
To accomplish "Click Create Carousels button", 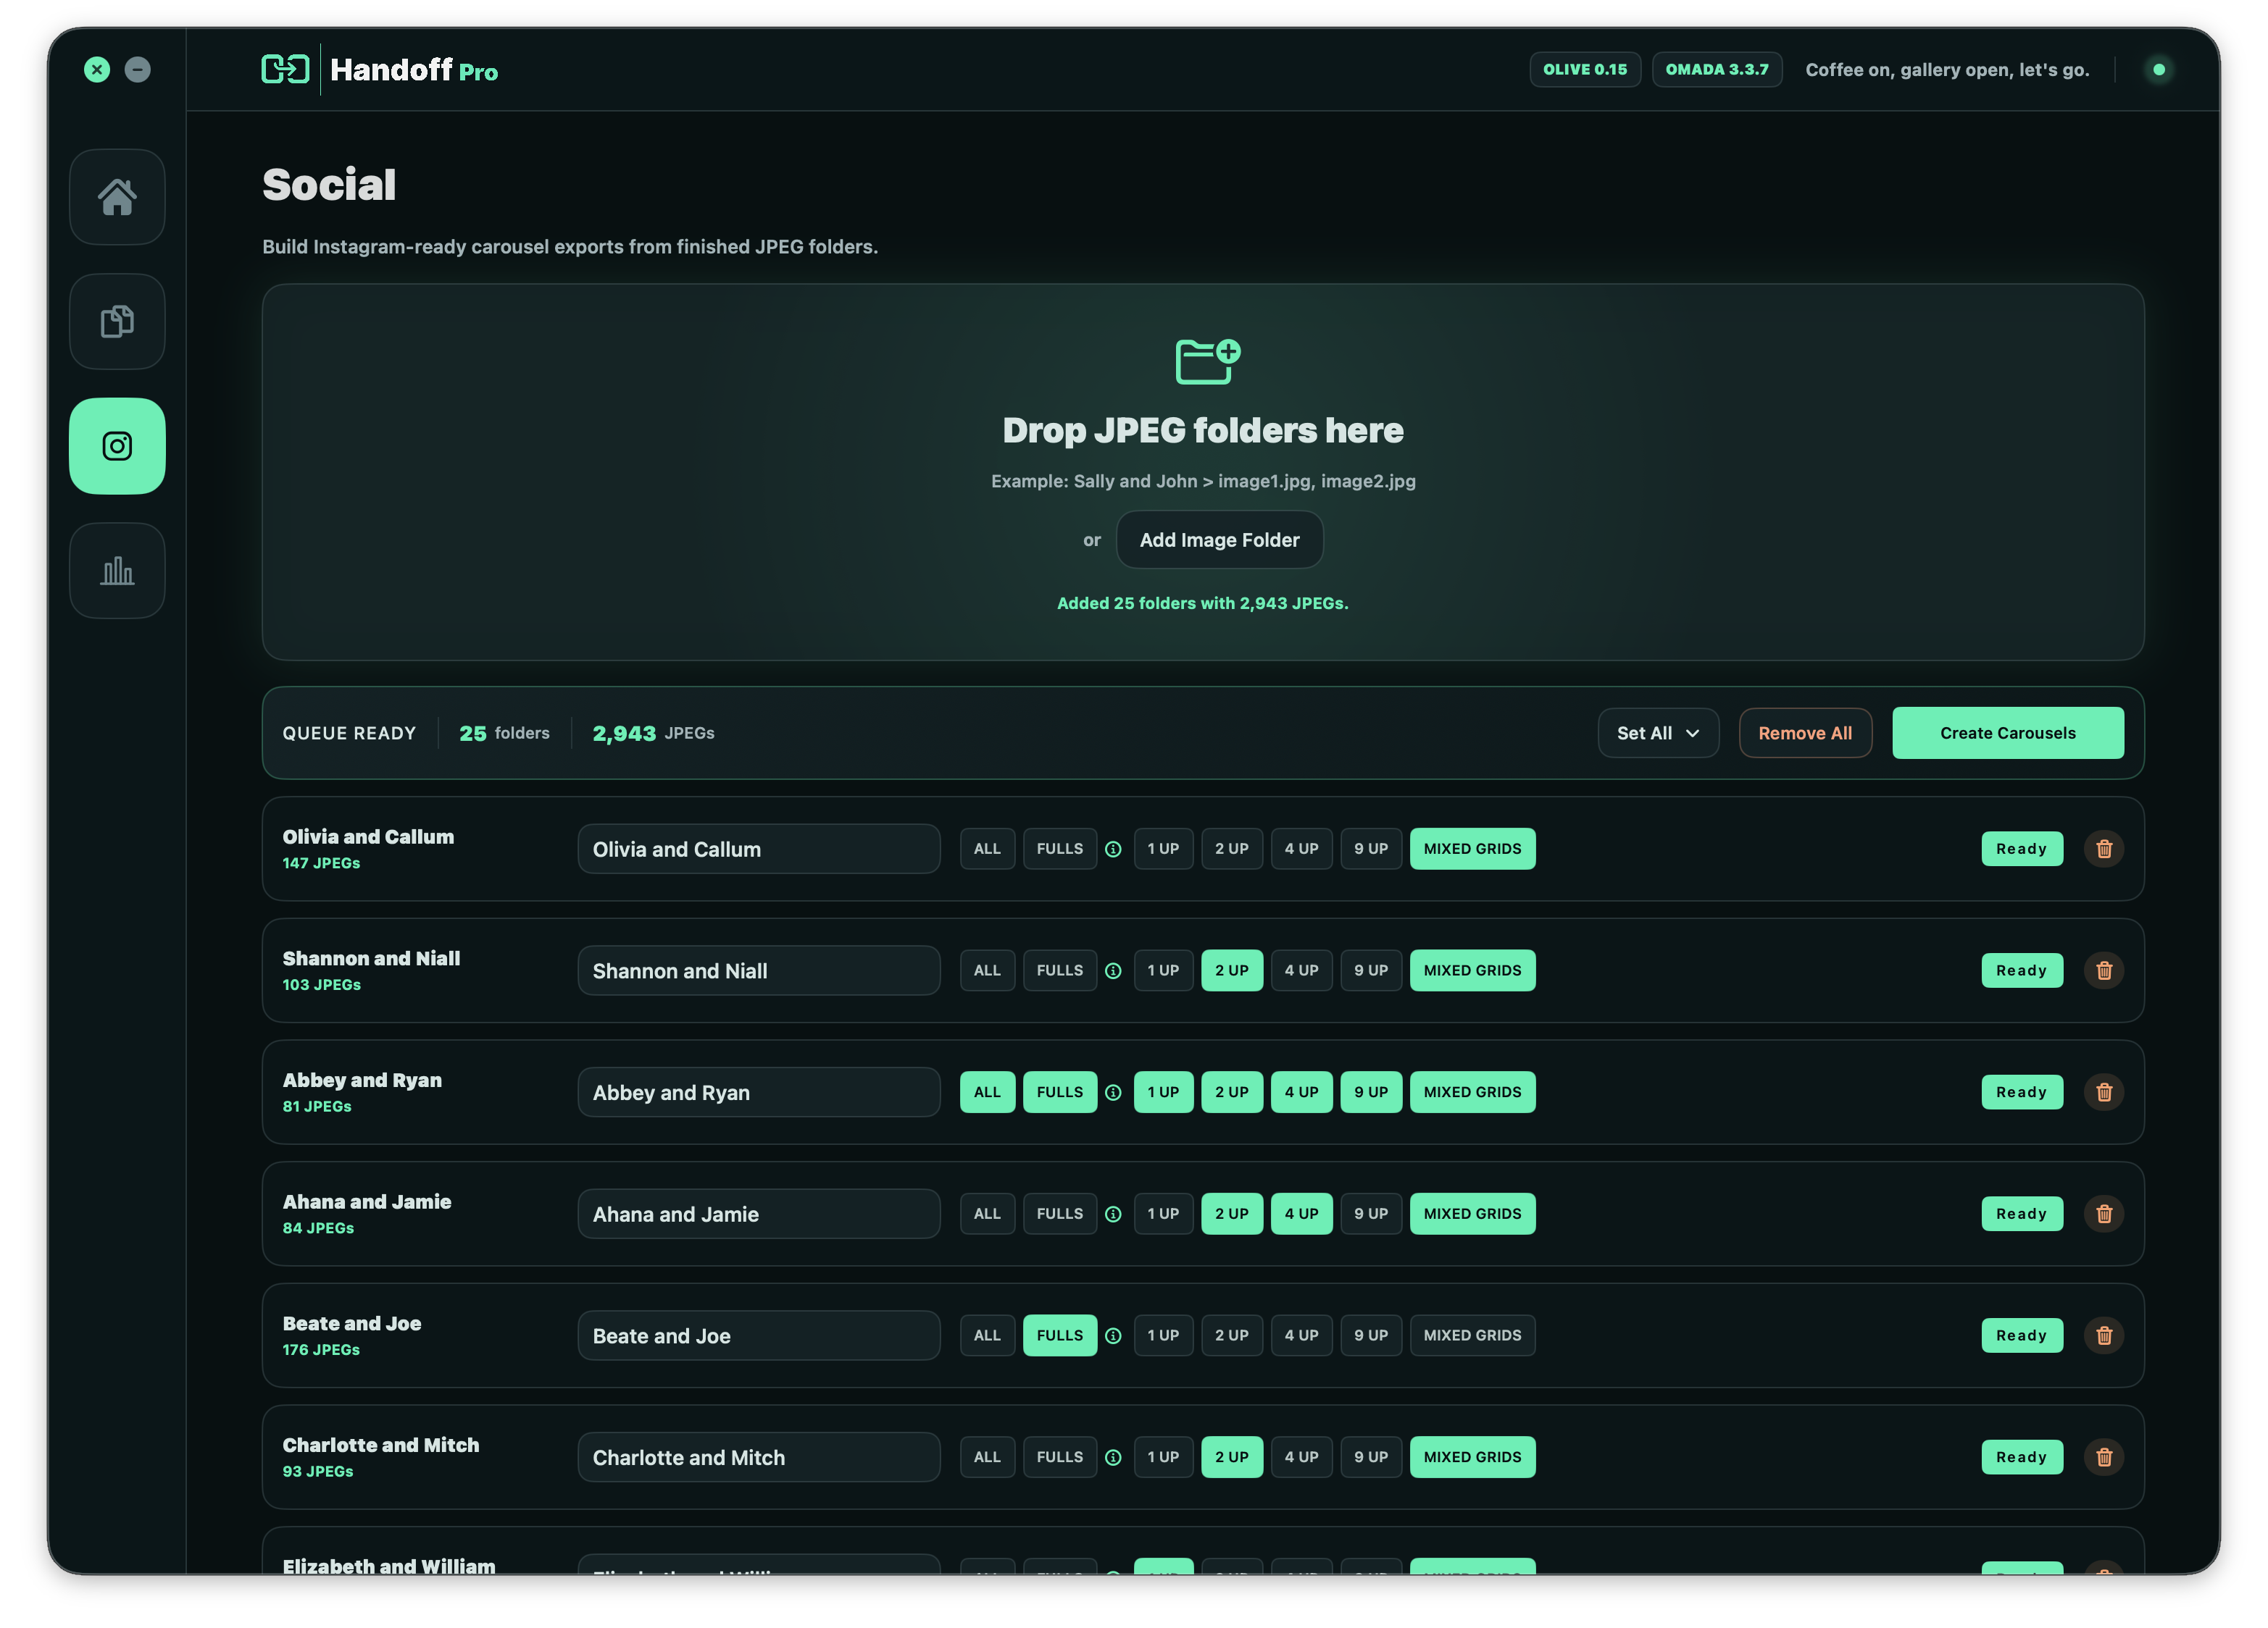I will tap(2007, 733).
